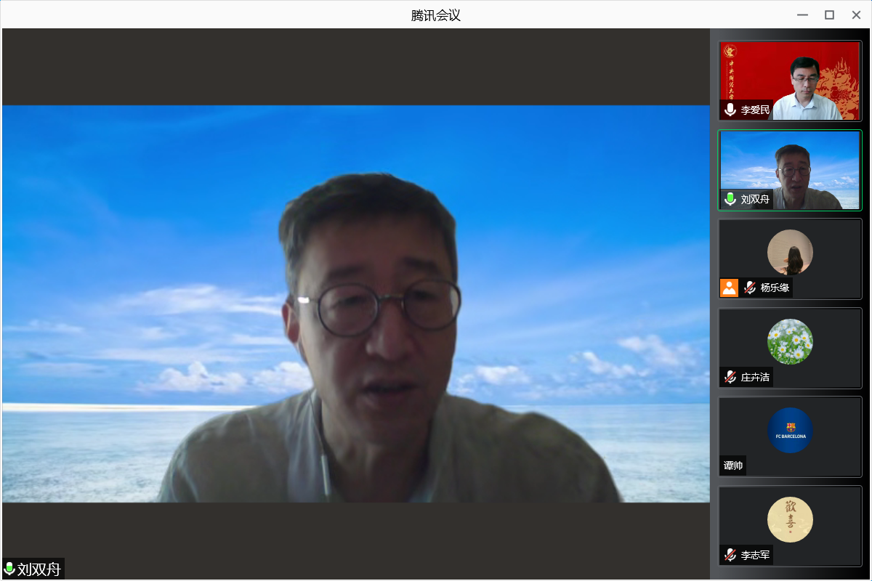Click the muted microphone icon beside 杨乐缘
Image resolution: width=872 pixels, height=581 pixels.
750,288
